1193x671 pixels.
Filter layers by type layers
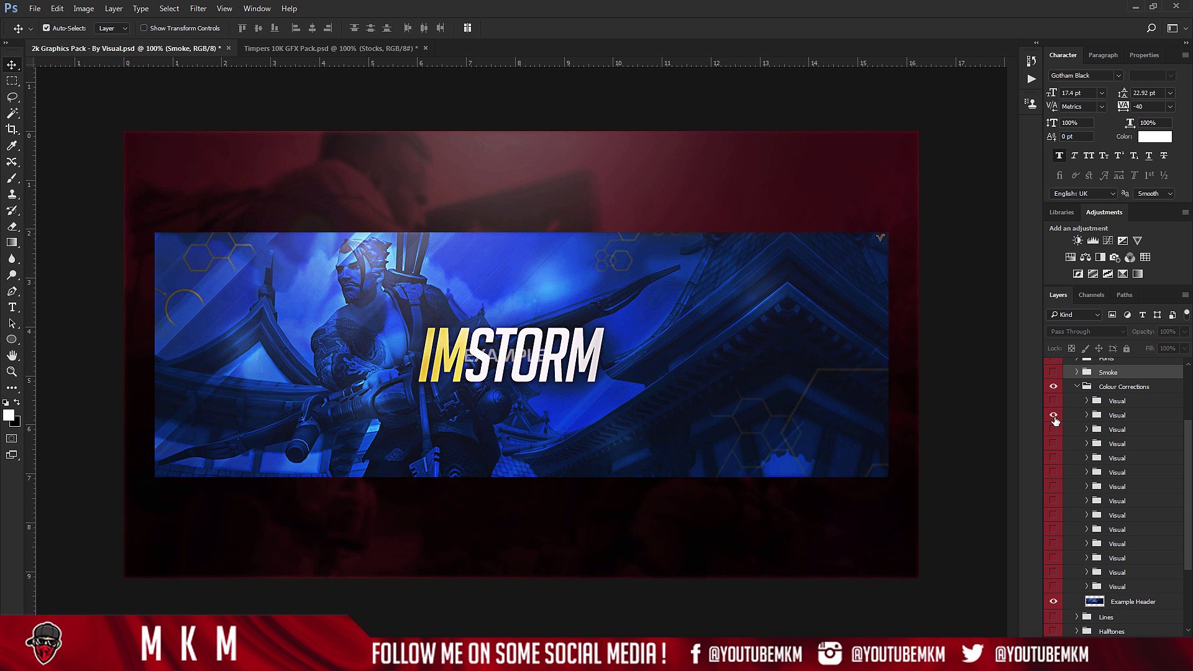[1142, 315]
